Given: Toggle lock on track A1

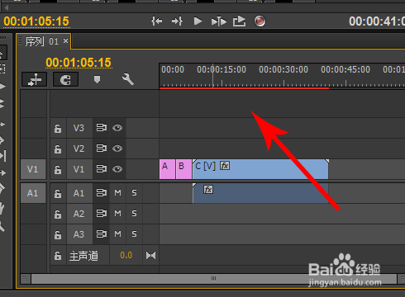Looking at the screenshot, I should click(x=58, y=193).
